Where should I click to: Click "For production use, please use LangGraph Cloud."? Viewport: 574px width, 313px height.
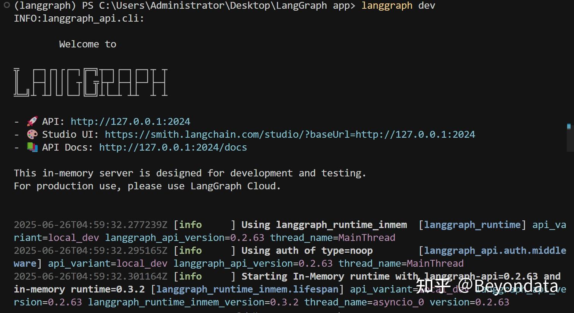pyautogui.click(x=147, y=186)
